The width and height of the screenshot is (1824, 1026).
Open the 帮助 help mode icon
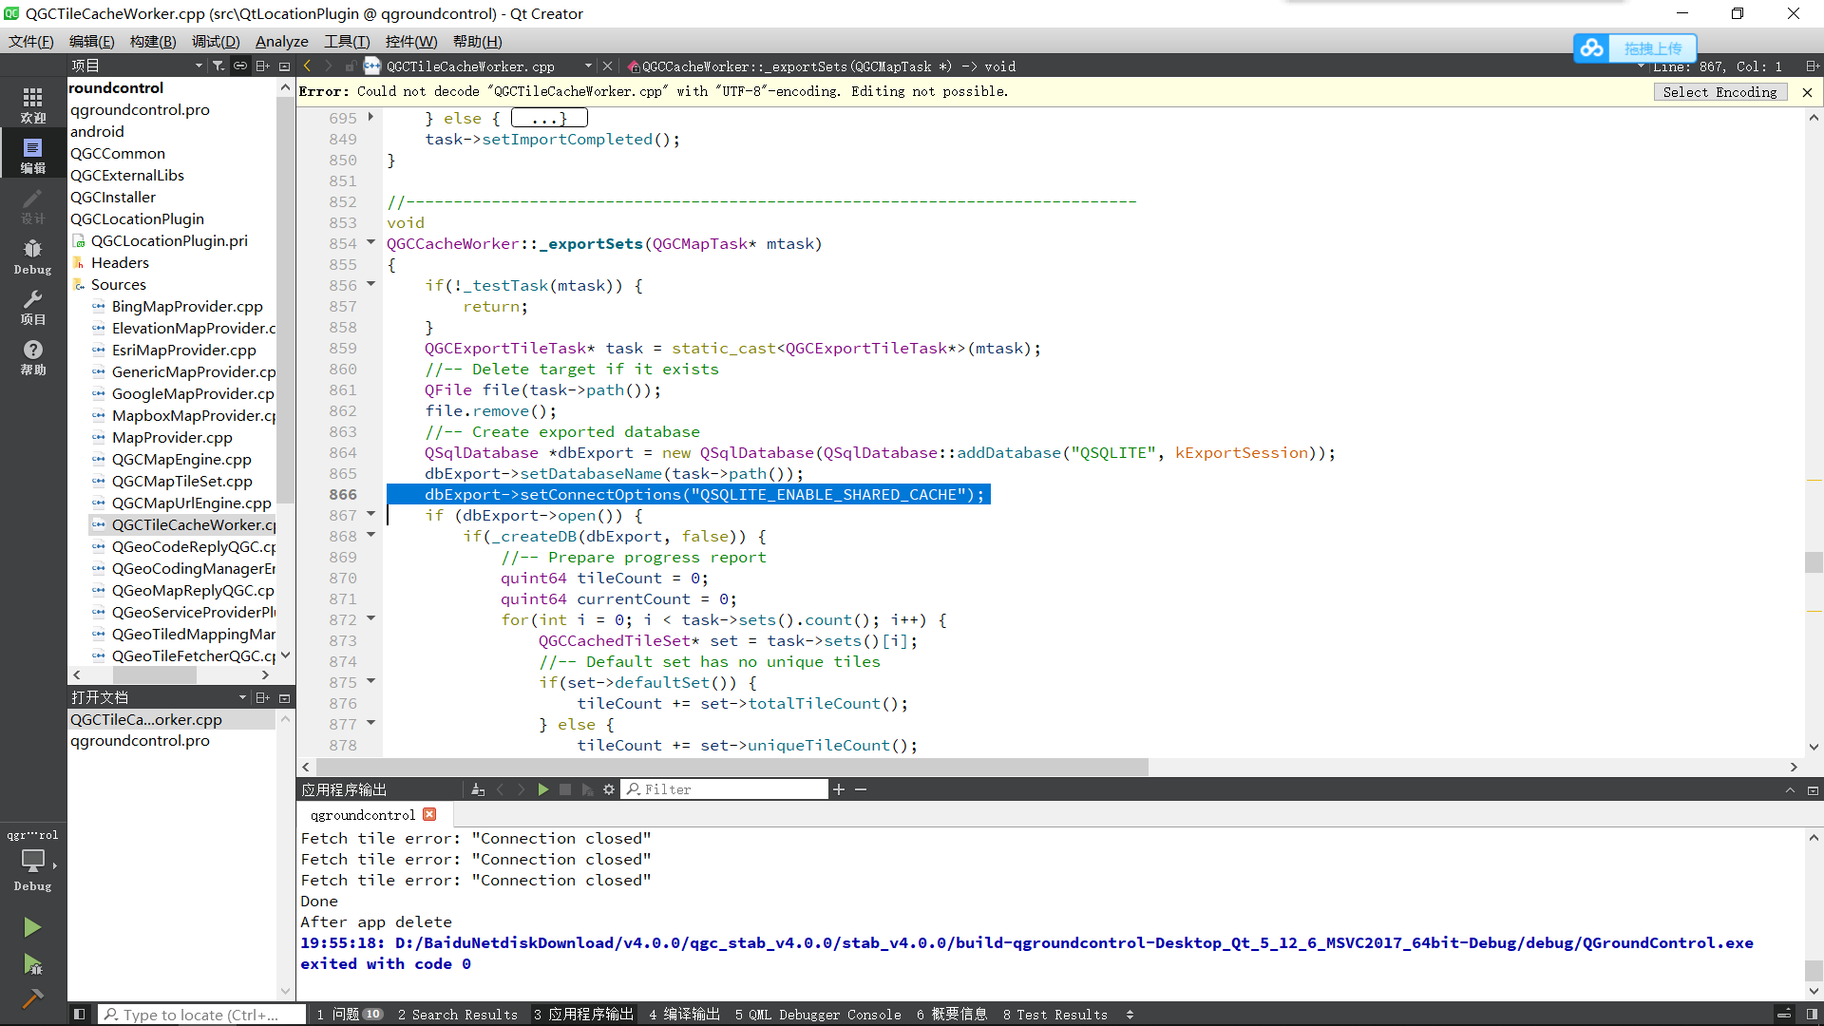[32, 357]
